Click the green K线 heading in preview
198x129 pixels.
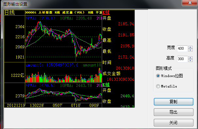106,85
